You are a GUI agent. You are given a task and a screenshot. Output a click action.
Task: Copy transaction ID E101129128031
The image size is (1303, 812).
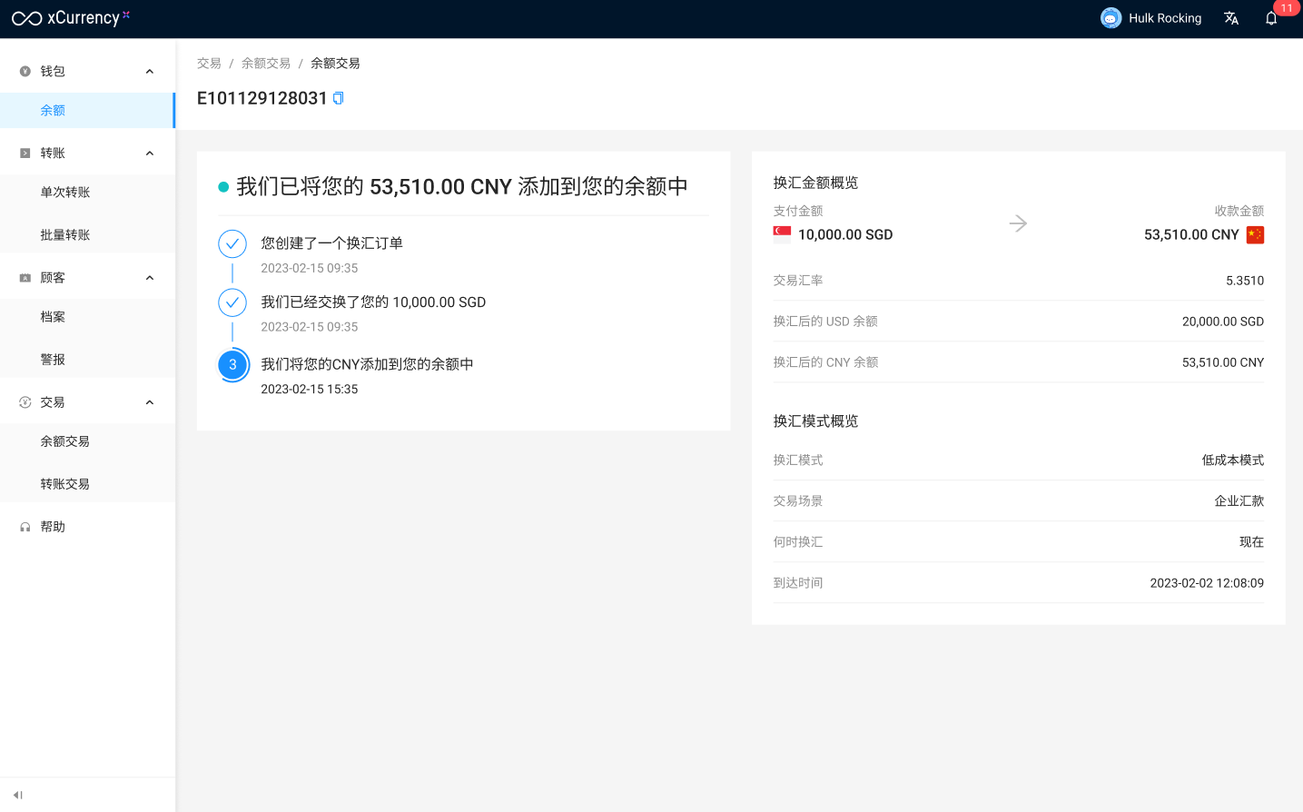click(x=339, y=98)
